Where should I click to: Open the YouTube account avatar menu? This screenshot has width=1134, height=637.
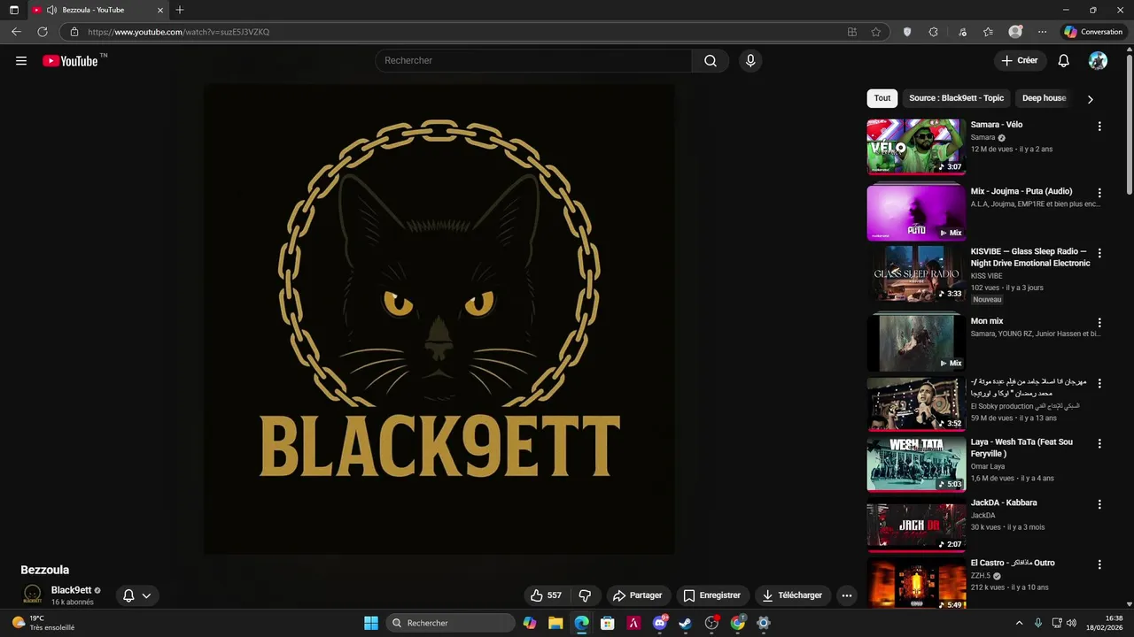tap(1098, 60)
